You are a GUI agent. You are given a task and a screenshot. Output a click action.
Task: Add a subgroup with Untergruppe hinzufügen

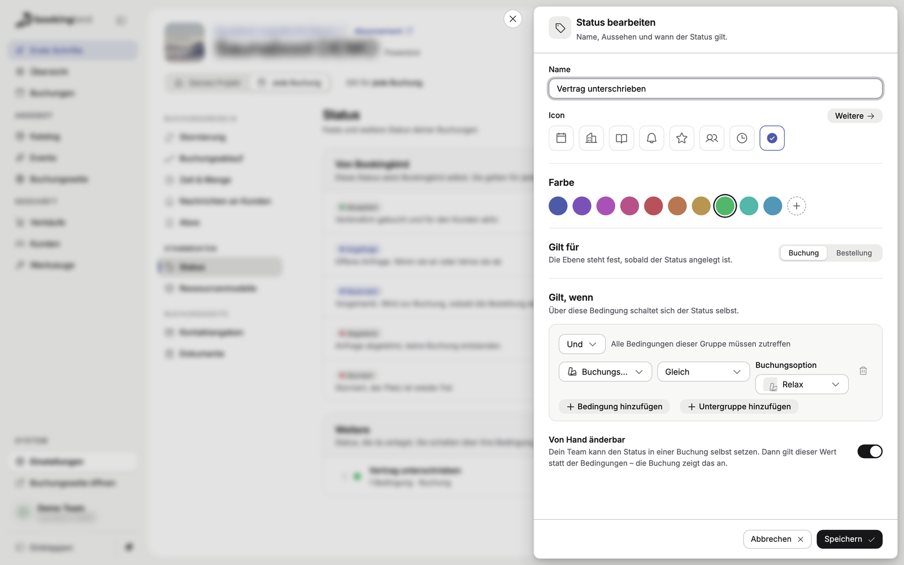click(739, 407)
